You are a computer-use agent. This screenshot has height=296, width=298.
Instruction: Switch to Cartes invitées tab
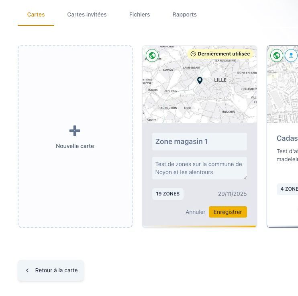coord(87,14)
